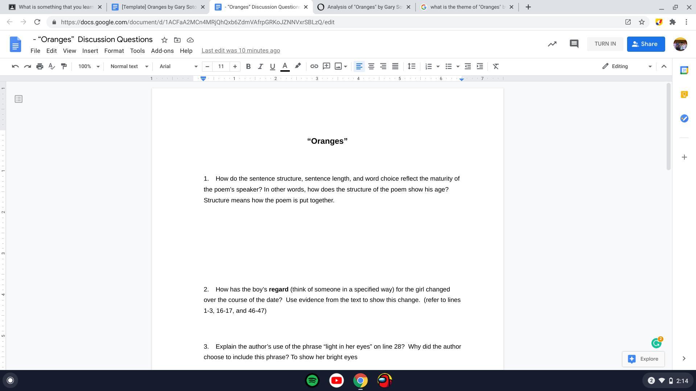Click the Undo arrow in toolbar
The image size is (696, 391).
[15, 66]
